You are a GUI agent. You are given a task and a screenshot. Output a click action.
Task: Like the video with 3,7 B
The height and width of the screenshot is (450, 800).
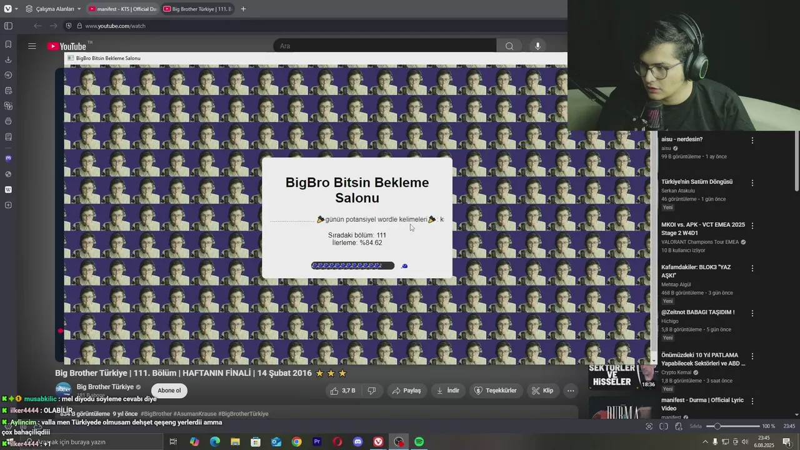[x=343, y=391]
